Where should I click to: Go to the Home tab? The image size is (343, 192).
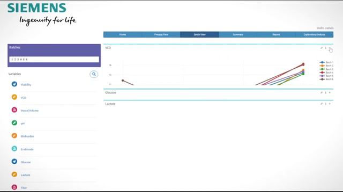point(123,35)
